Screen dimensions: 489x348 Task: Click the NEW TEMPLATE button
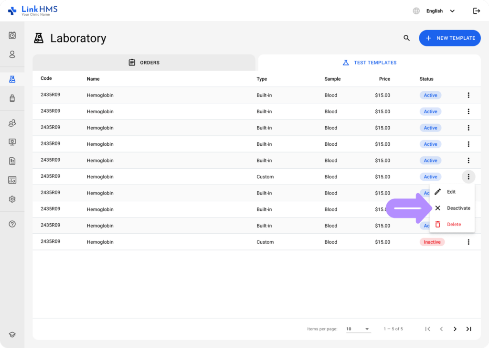click(449, 38)
